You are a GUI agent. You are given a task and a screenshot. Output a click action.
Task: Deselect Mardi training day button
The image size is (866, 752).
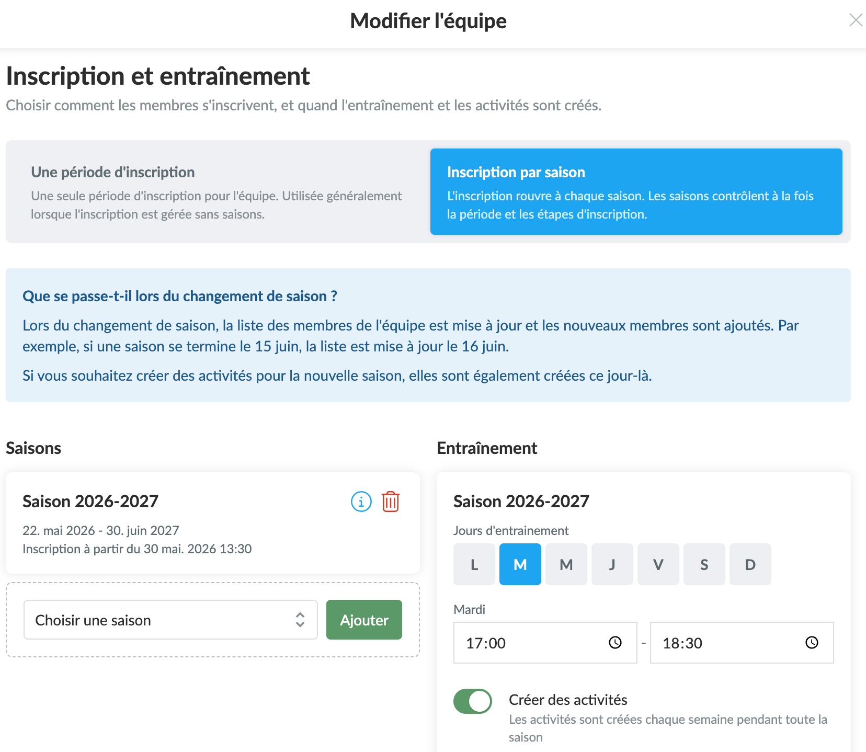pyautogui.click(x=520, y=564)
